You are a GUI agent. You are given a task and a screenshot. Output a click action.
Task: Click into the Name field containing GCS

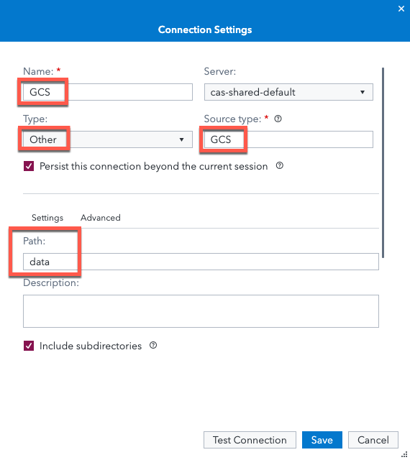(108, 92)
